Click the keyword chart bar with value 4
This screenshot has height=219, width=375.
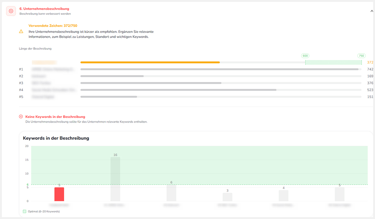(283, 196)
